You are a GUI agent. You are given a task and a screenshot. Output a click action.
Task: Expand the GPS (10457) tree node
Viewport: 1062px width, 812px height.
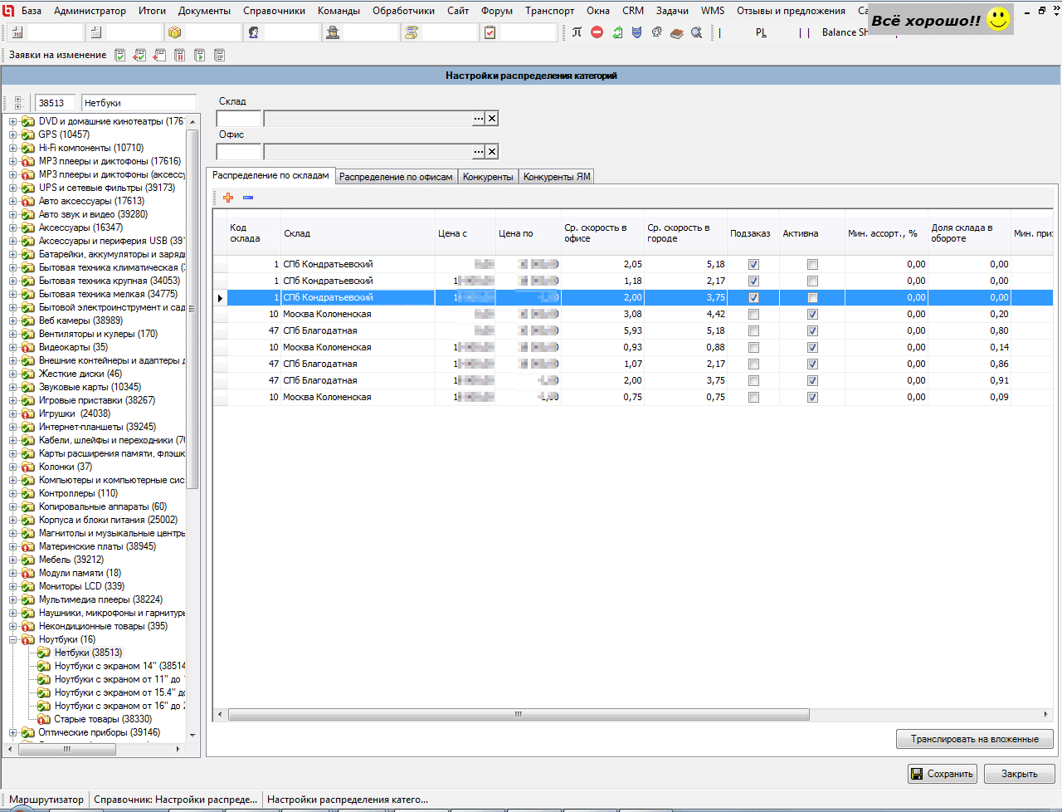(x=13, y=135)
